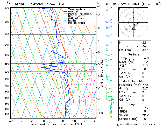Select the 'Parcel Trajectory' legend label
Screen dimensions: 163x126
[x=80, y=14]
